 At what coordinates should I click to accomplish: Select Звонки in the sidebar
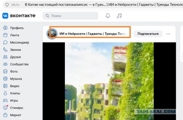tap(15, 50)
